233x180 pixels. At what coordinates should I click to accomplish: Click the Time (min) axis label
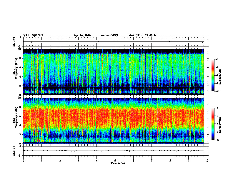(118, 163)
